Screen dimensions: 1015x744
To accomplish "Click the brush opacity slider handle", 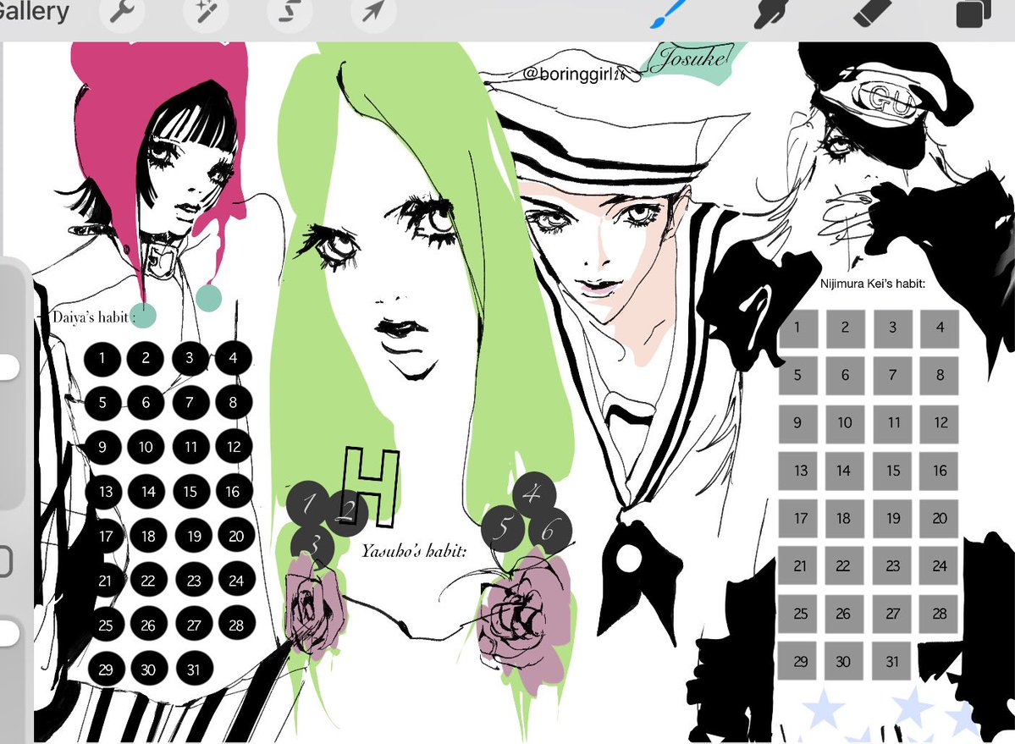I will click(x=9, y=633).
